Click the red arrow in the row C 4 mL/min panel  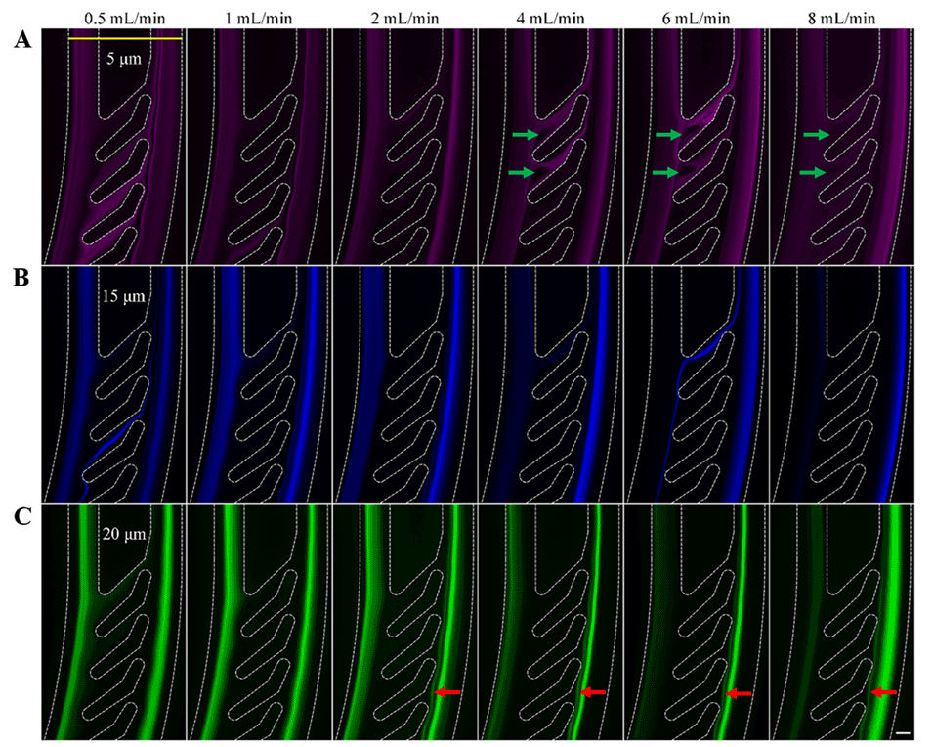click(x=593, y=692)
